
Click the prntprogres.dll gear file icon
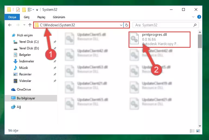134,39
